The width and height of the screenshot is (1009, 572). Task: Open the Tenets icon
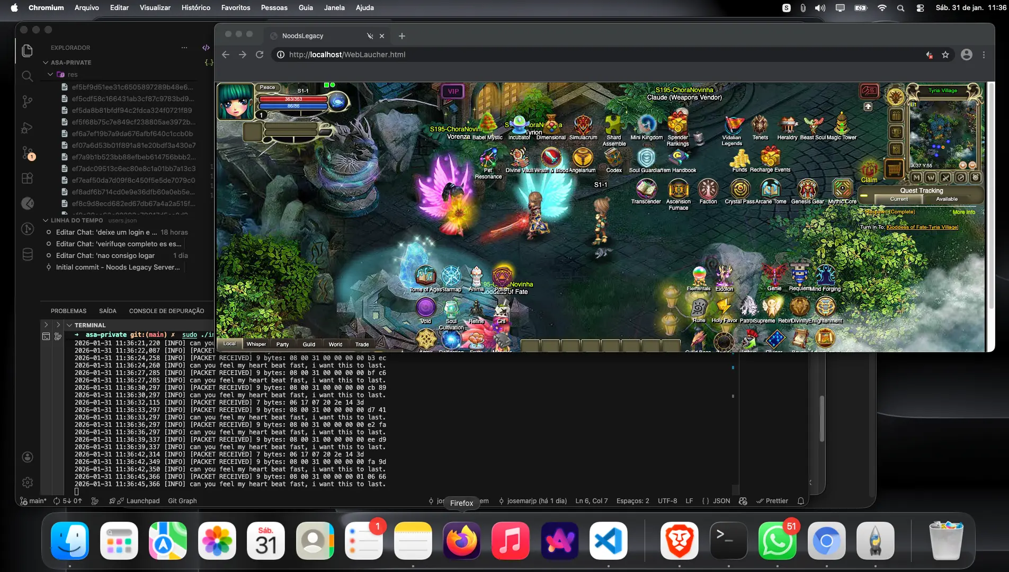(760, 124)
